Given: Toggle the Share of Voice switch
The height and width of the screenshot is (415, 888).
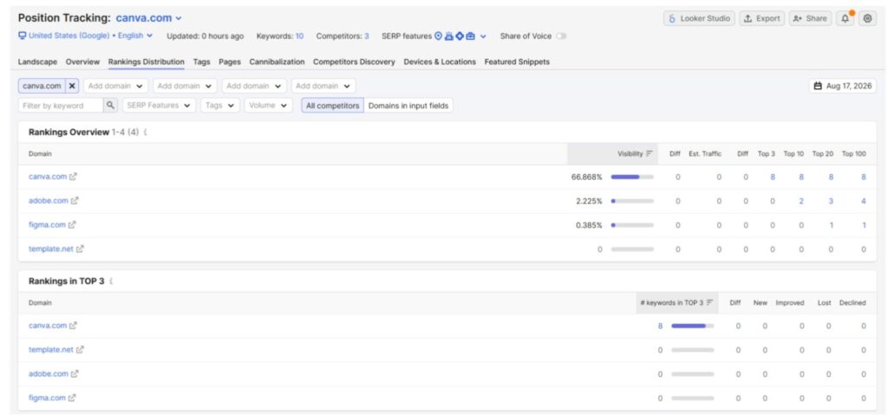Looking at the screenshot, I should click(x=561, y=36).
